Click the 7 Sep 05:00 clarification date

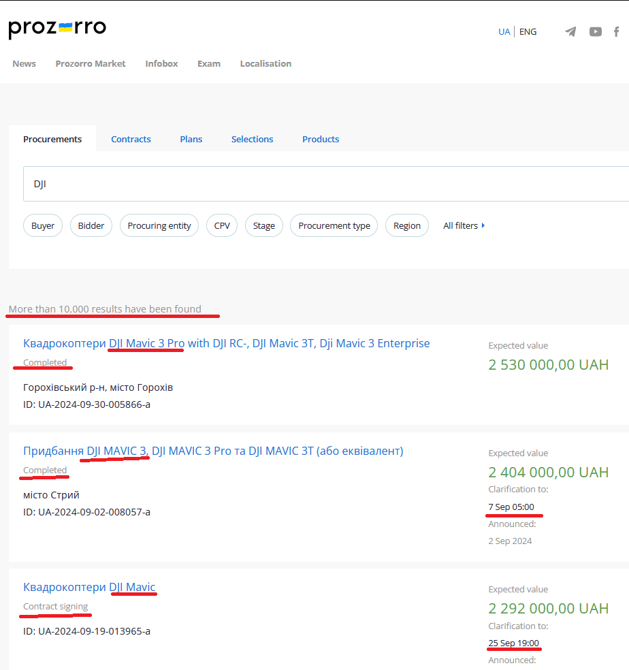511,507
